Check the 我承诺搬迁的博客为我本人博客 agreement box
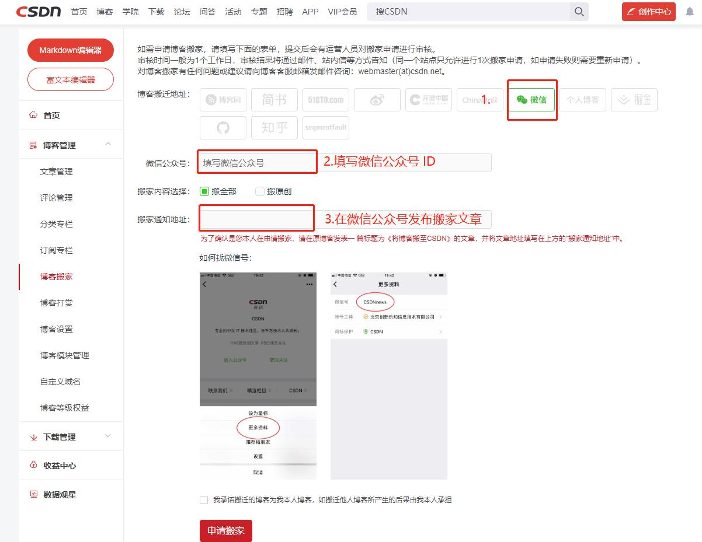Image resolution: width=702 pixels, height=542 pixels. (x=204, y=500)
